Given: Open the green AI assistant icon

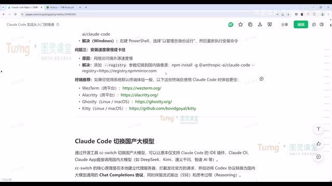Looking at the screenshot, I should [230, 25].
